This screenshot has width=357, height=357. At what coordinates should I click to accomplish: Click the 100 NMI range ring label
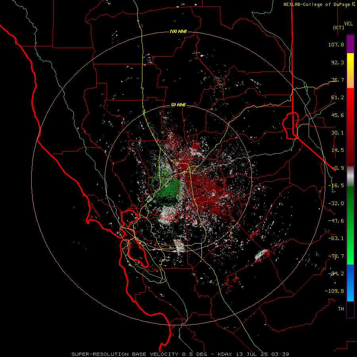pos(178,31)
